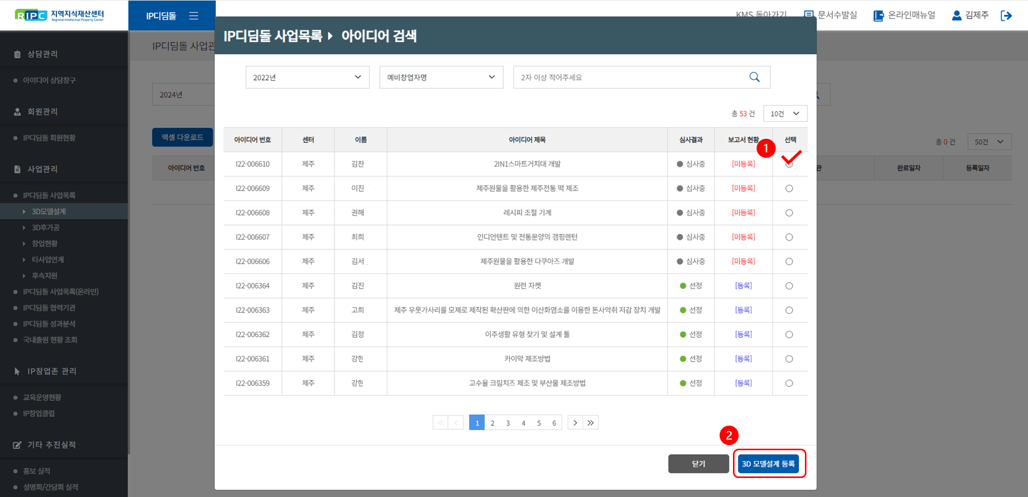
Task: Select radio button for 카이막 제조방법 row
Action: pos(789,359)
